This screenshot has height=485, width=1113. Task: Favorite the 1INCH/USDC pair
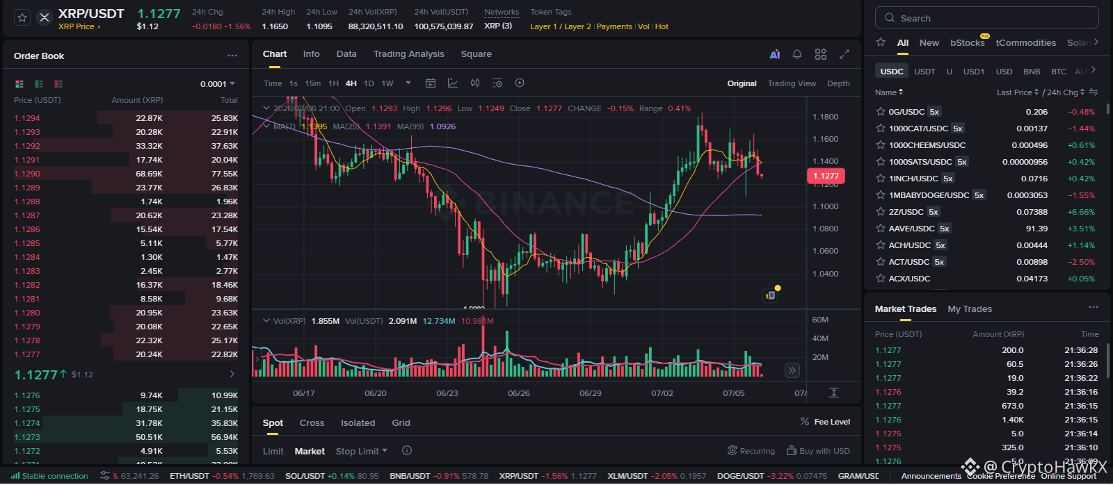(x=881, y=178)
